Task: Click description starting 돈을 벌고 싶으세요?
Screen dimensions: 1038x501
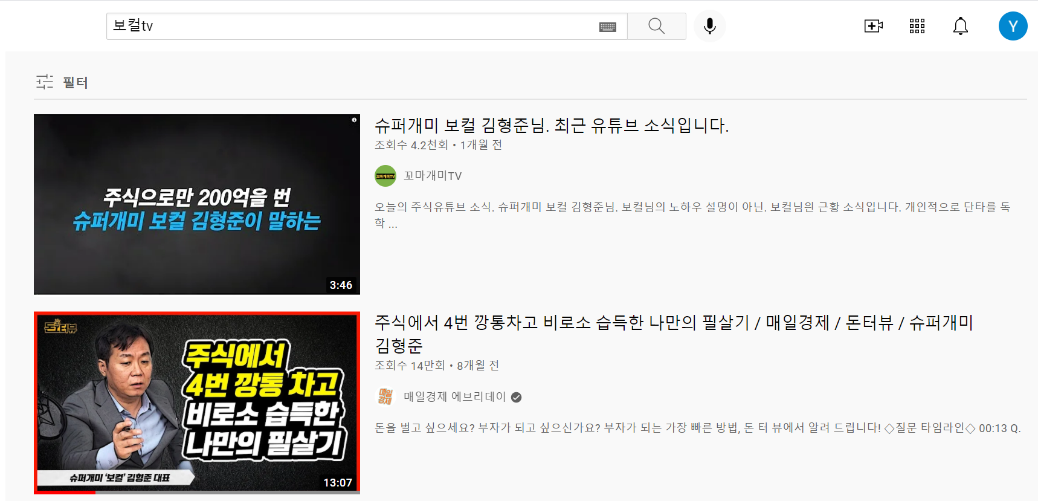Action: click(698, 428)
